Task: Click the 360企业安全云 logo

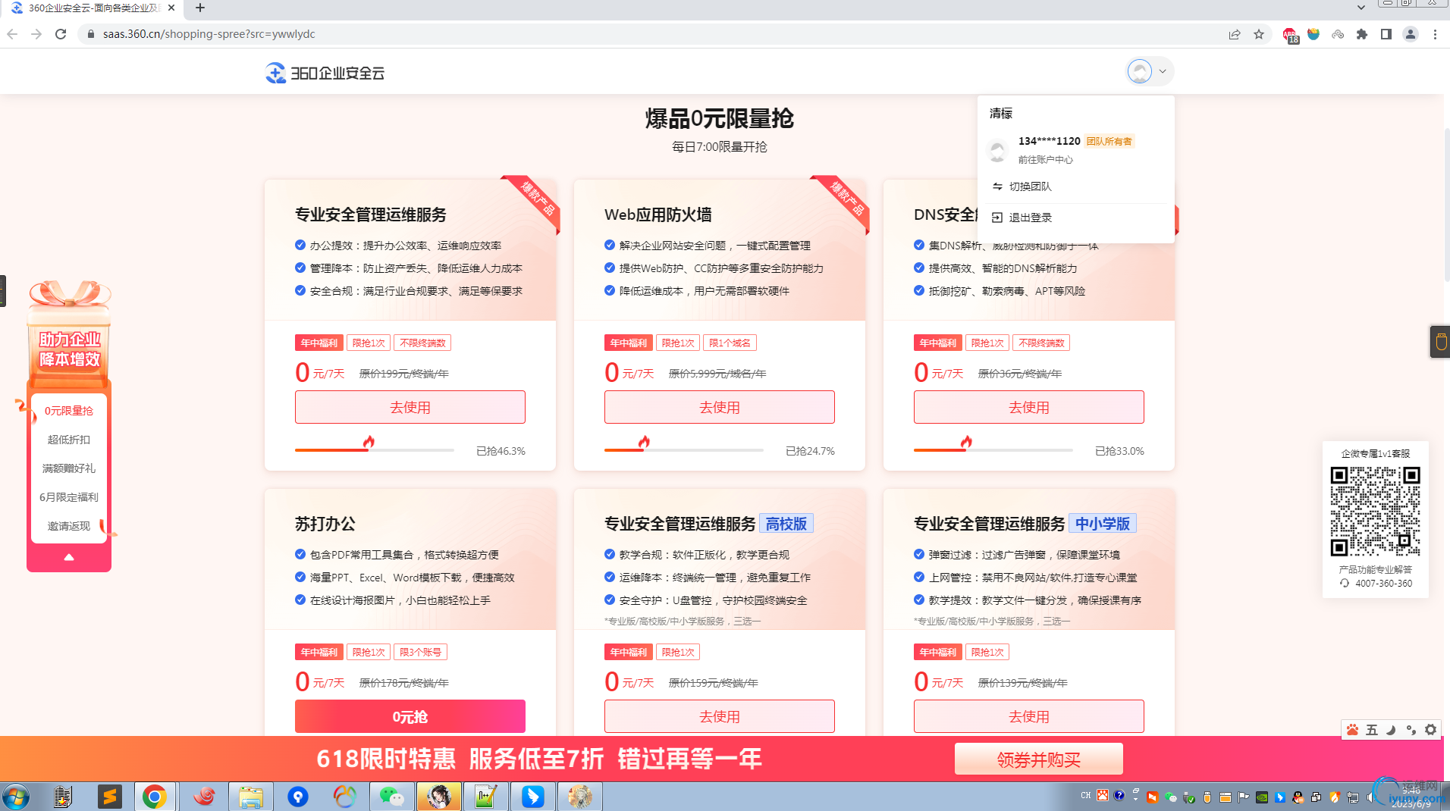Action: [x=325, y=73]
